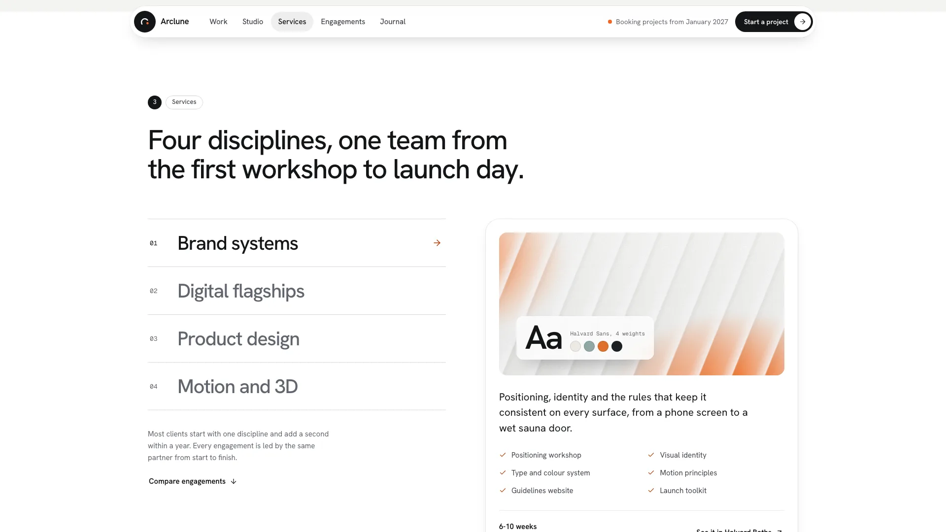This screenshot has height=532, width=946.
Task: Go to the Engagements nav item
Action: point(343,22)
